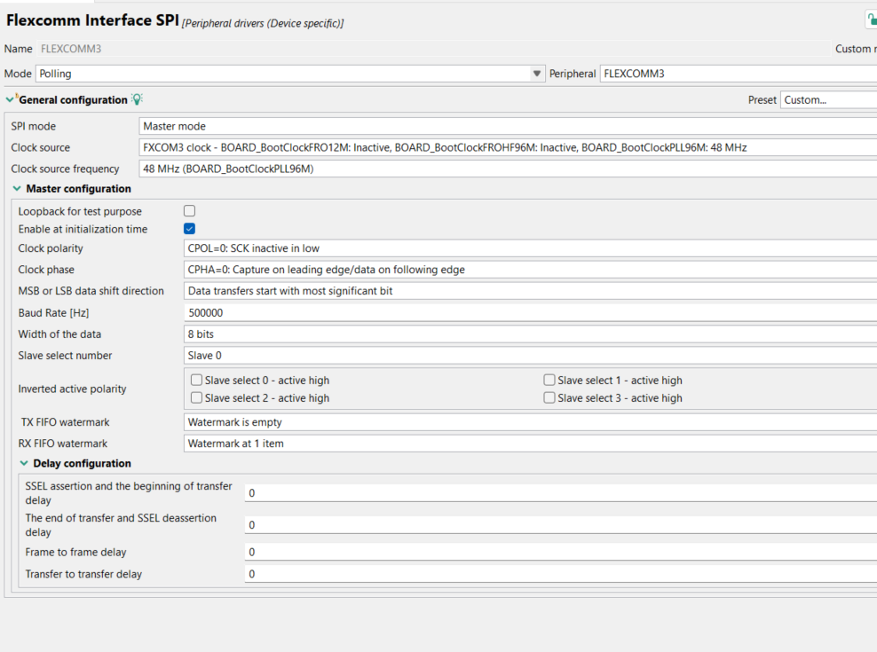Collapse the Delay configuration section

(22, 463)
